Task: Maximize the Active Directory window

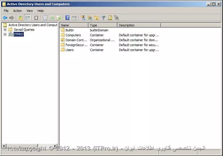Action: [213, 4]
